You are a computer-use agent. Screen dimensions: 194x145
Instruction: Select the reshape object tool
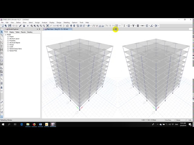[x=2, y=35]
